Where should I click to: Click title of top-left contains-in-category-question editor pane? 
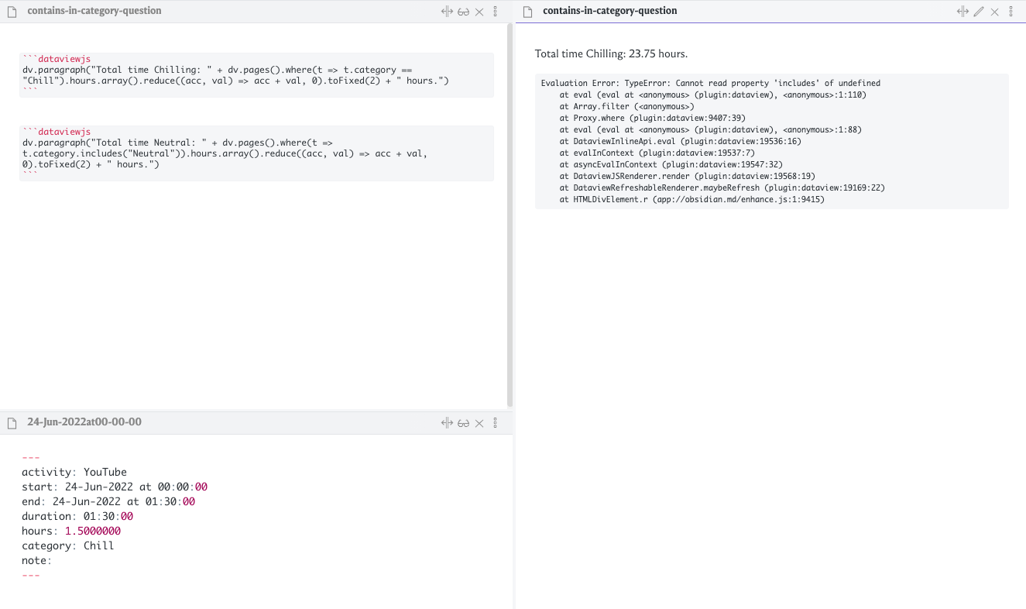point(94,11)
